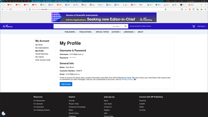Screen dimensions: 208x117
Task: Open Contact Us footer link
Action: [108, 107]
